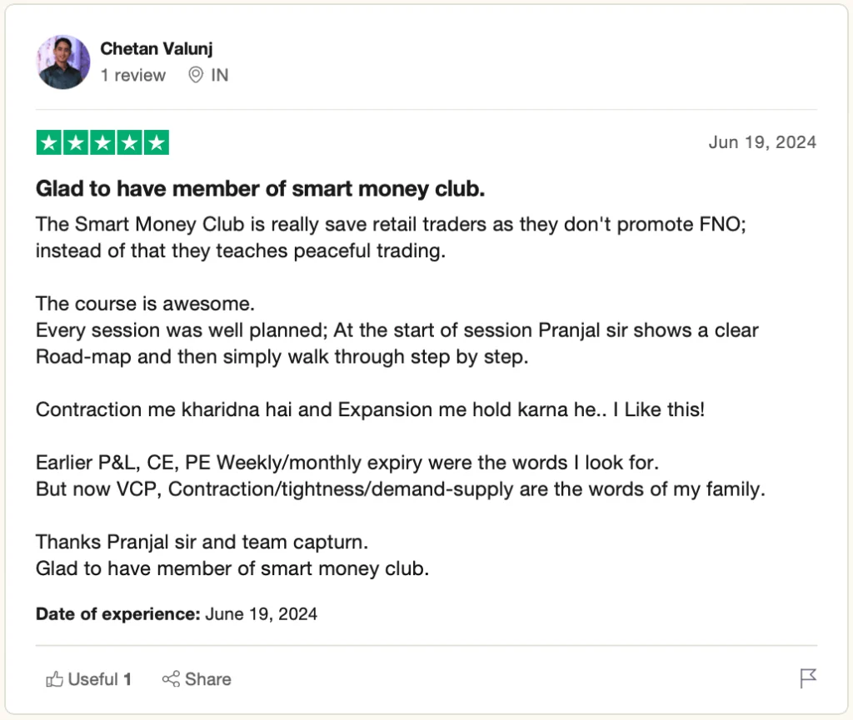The image size is (853, 720).
Task: Click the third green star
Action: click(x=102, y=143)
